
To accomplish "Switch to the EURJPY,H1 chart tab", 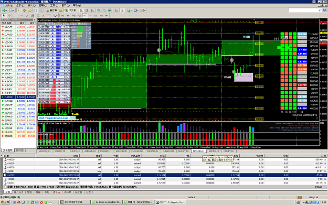I will (75, 151).
